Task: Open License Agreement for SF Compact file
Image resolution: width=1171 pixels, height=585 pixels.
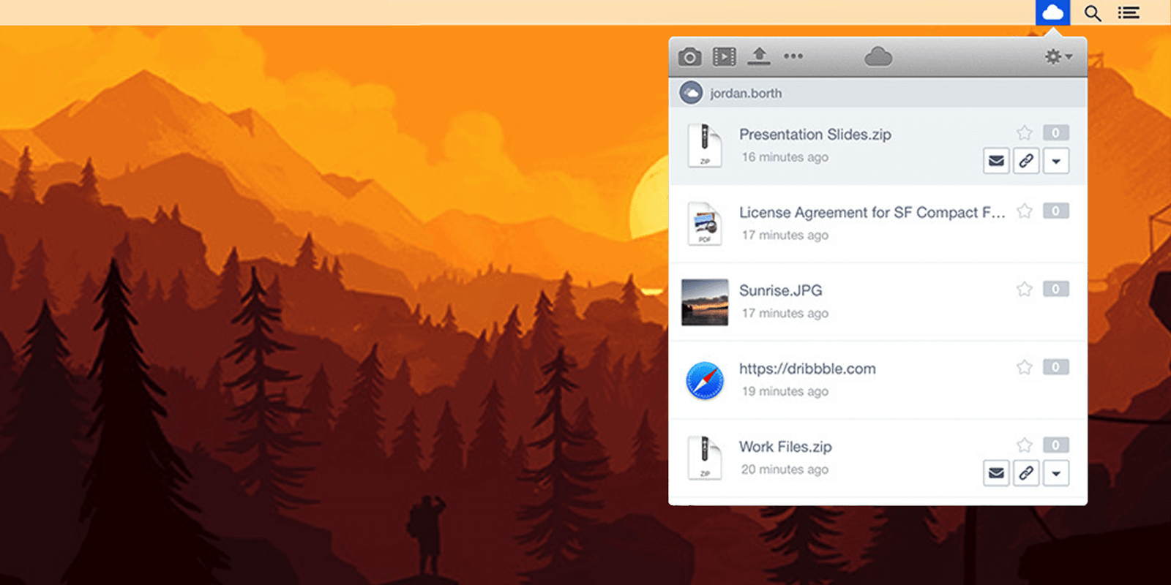Action: (x=871, y=213)
